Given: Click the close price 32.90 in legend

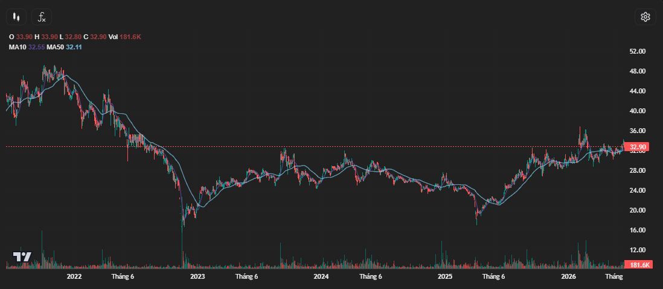Looking at the screenshot, I should point(98,37).
